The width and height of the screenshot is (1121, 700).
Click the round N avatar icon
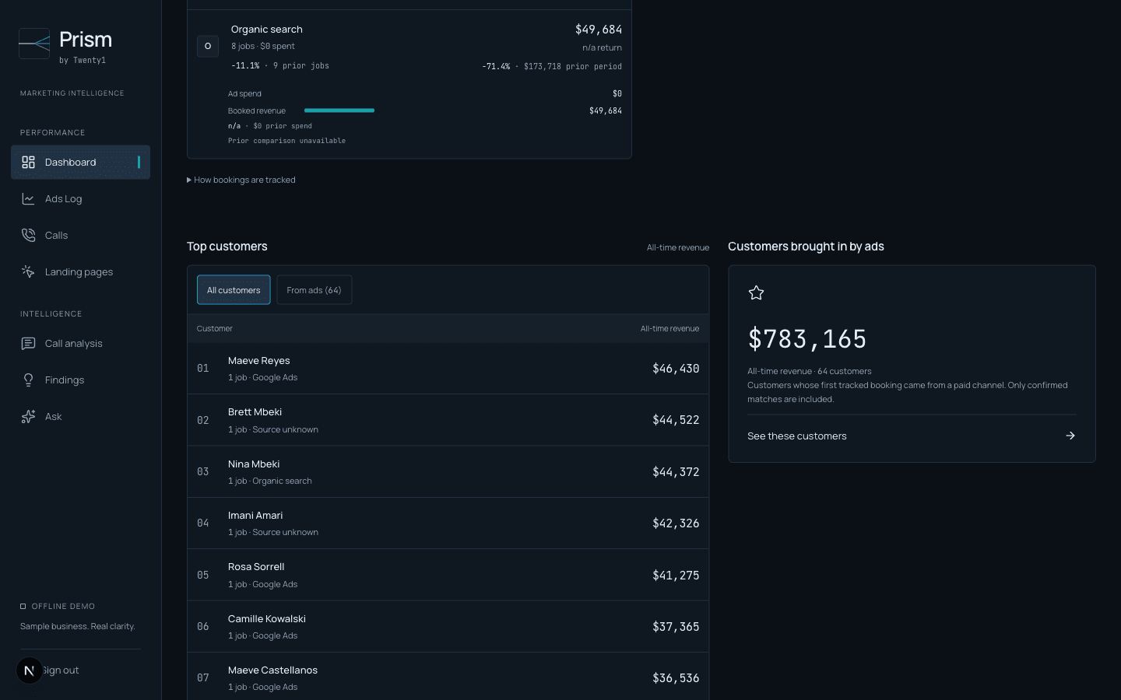[30, 670]
